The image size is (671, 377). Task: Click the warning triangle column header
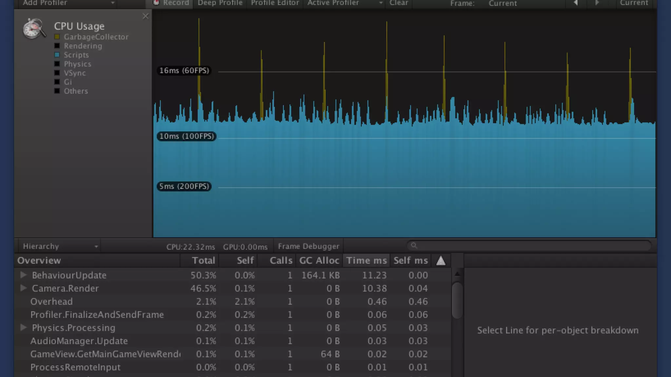coord(441,261)
